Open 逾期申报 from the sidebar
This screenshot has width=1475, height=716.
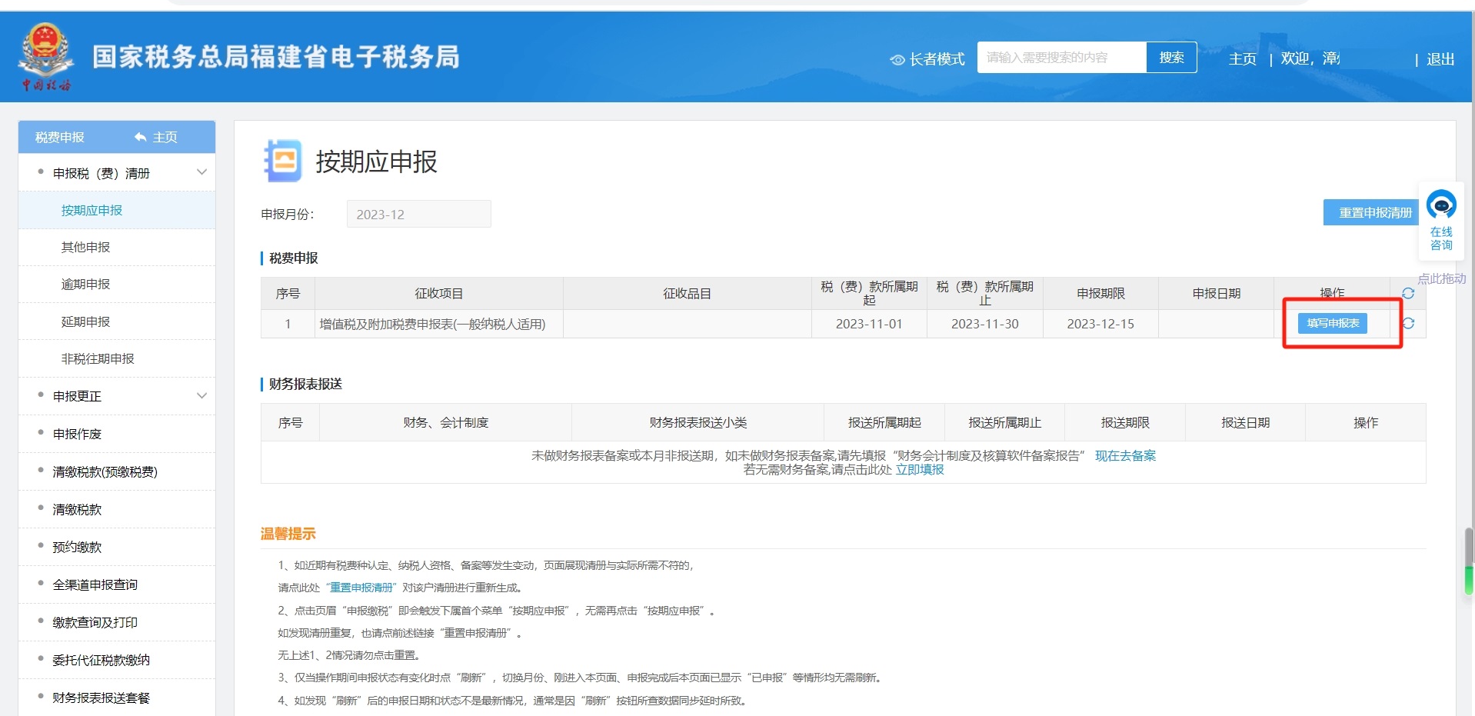[85, 285]
